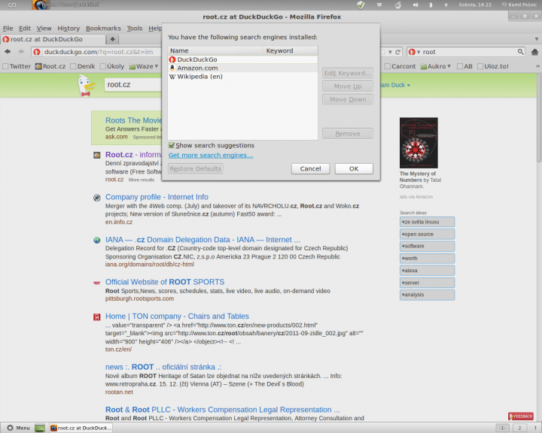Select Wikipedia (en) in the engine list

pyautogui.click(x=242, y=77)
